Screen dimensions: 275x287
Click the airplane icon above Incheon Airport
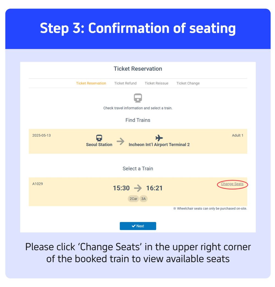[159, 138]
